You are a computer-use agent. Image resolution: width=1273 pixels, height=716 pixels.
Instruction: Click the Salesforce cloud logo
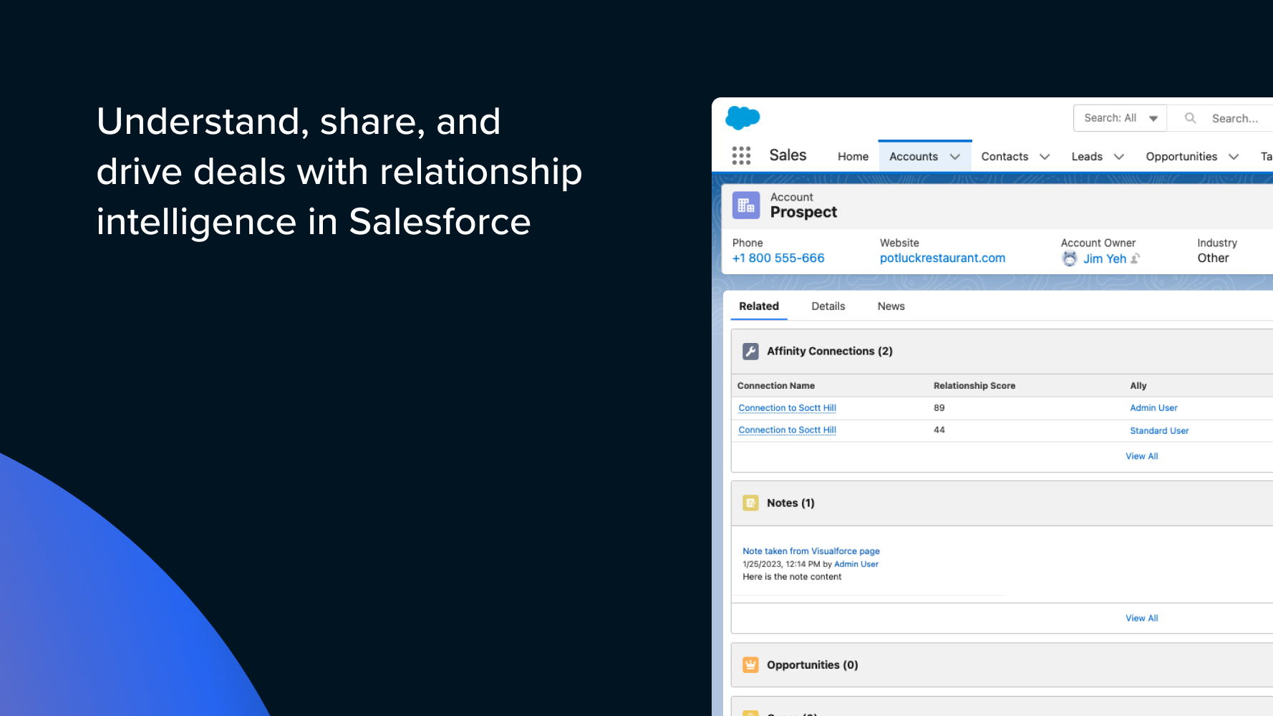pos(742,117)
